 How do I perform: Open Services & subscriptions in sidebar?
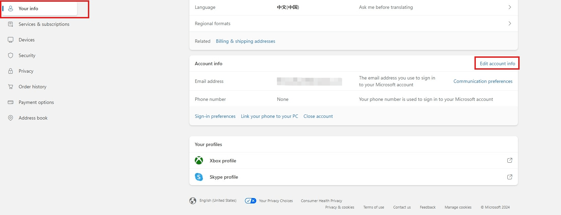pyautogui.click(x=44, y=24)
